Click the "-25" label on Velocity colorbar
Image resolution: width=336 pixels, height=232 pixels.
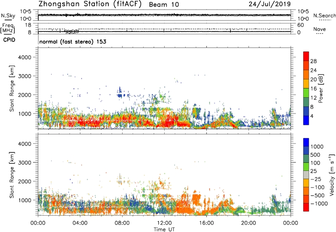click(x=316, y=179)
